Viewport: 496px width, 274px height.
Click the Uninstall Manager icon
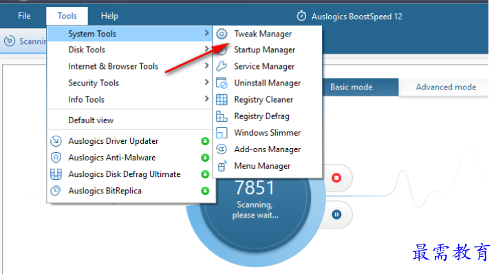click(x=222, y=83)
